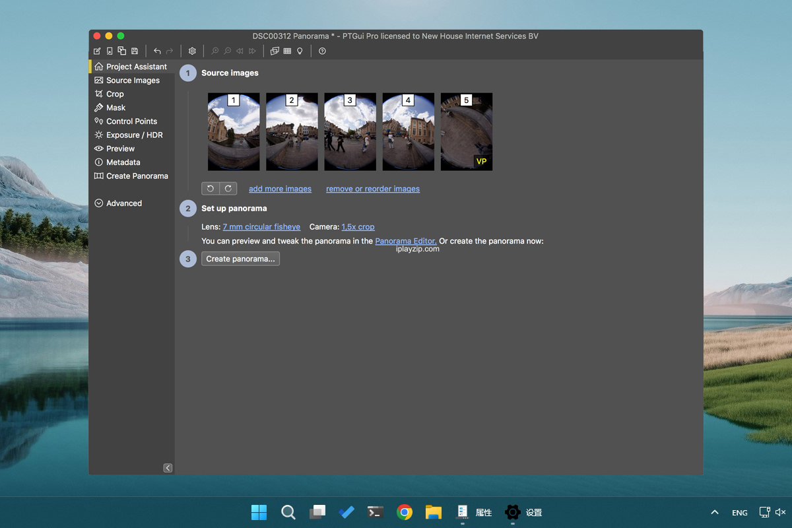792x528 pixels.
Task: Click the light bulb toolbar icon
Action: point(300,51)
